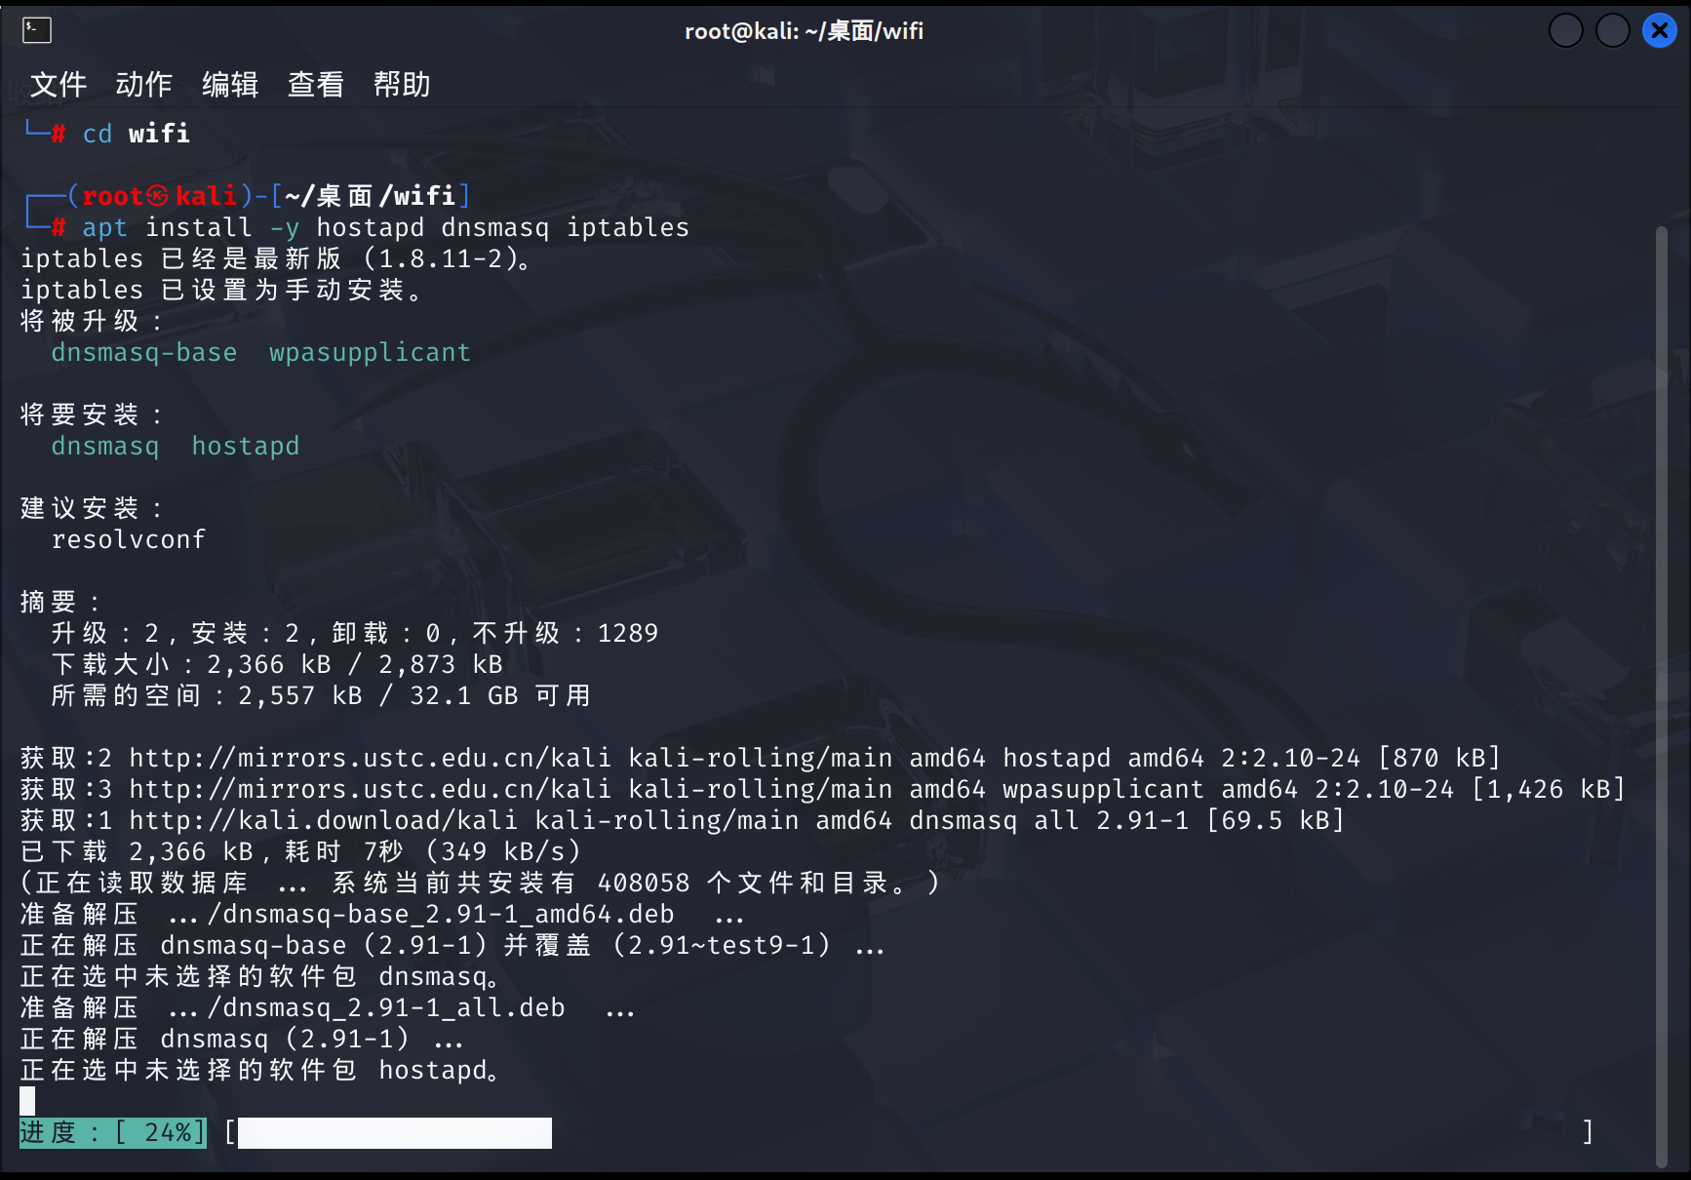Click the cd wifi command
The width and height of the screenshot is (1691, 1180).
[137, 134]
